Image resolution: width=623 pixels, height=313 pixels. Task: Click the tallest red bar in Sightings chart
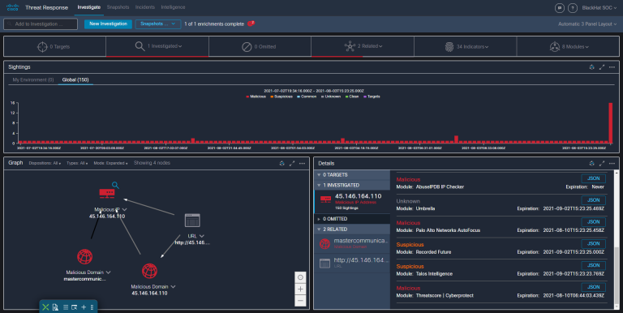[x=610, y=122]
